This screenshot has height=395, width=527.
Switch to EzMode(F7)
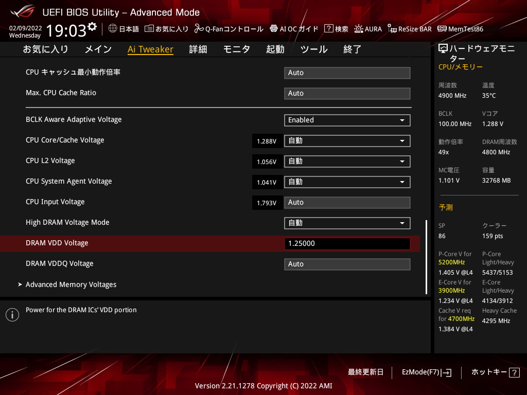click(427, 372)
